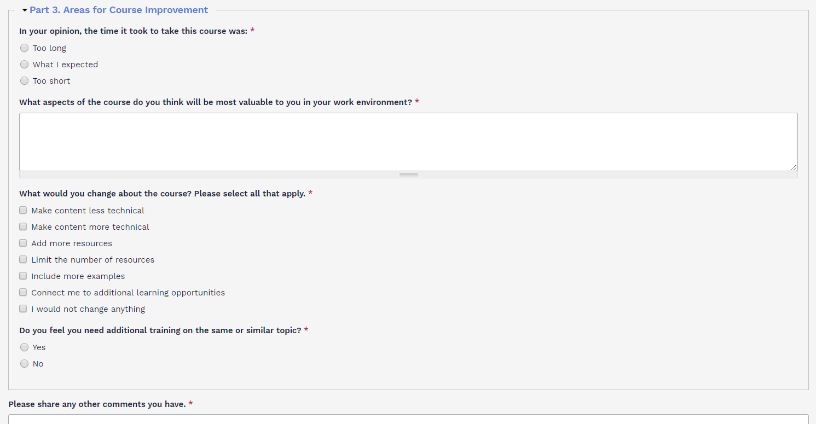Select 'No' for additional training
Viewport: 816px width, 424px height.
[x=24, y=364]
